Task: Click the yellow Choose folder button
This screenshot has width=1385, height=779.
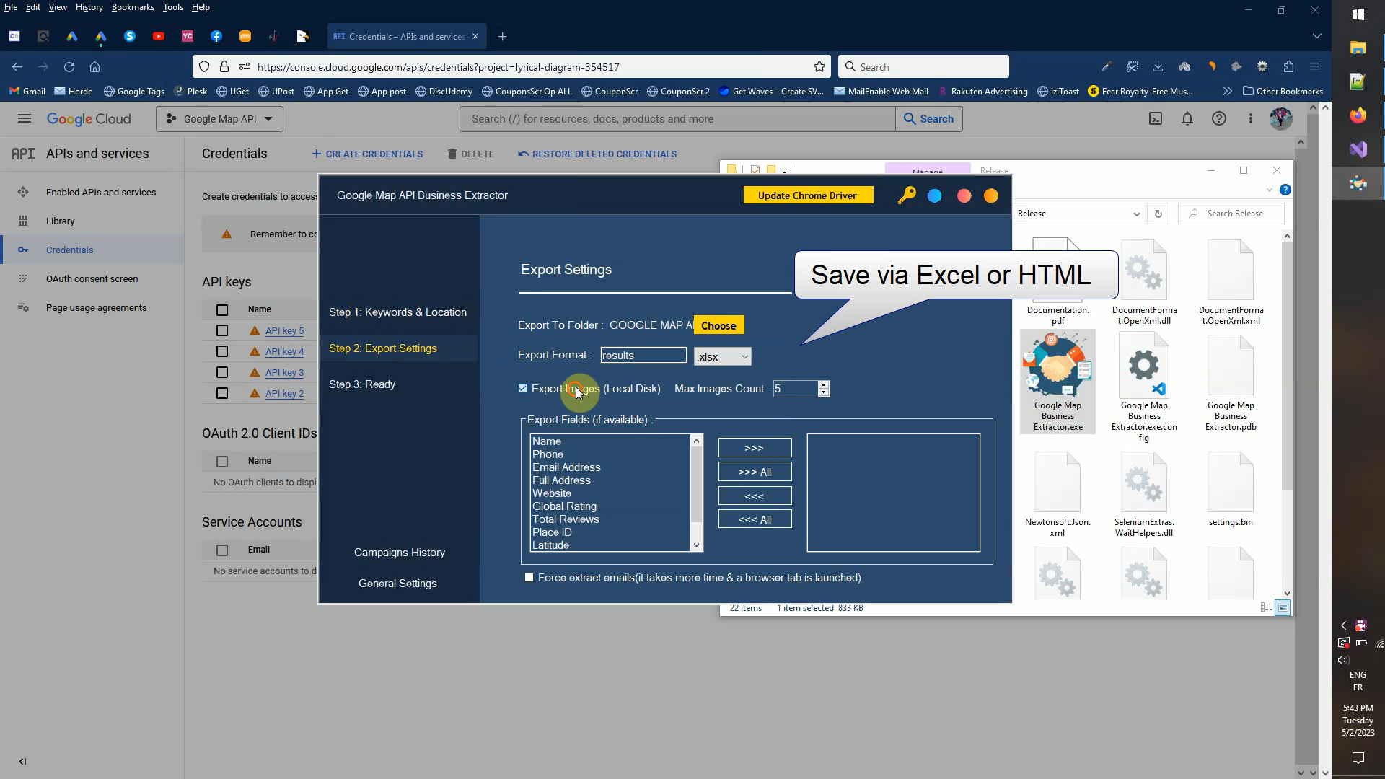Action: [718, 326]
